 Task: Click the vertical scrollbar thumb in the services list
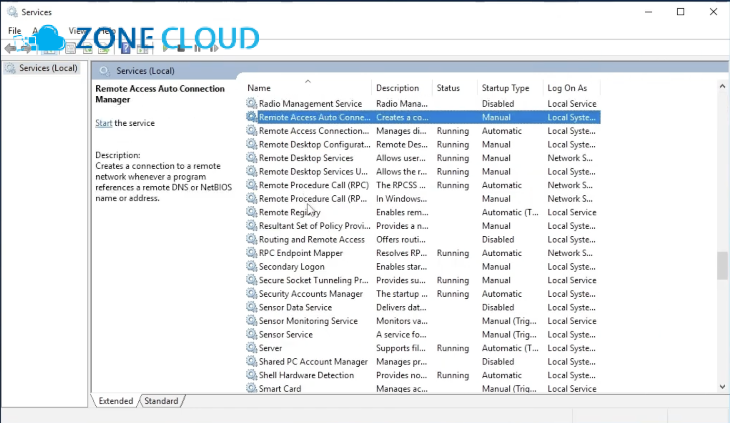pyautogui.click(x=722, y=265)
